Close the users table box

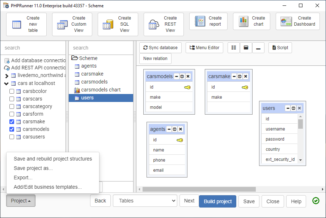coord(299,108)
